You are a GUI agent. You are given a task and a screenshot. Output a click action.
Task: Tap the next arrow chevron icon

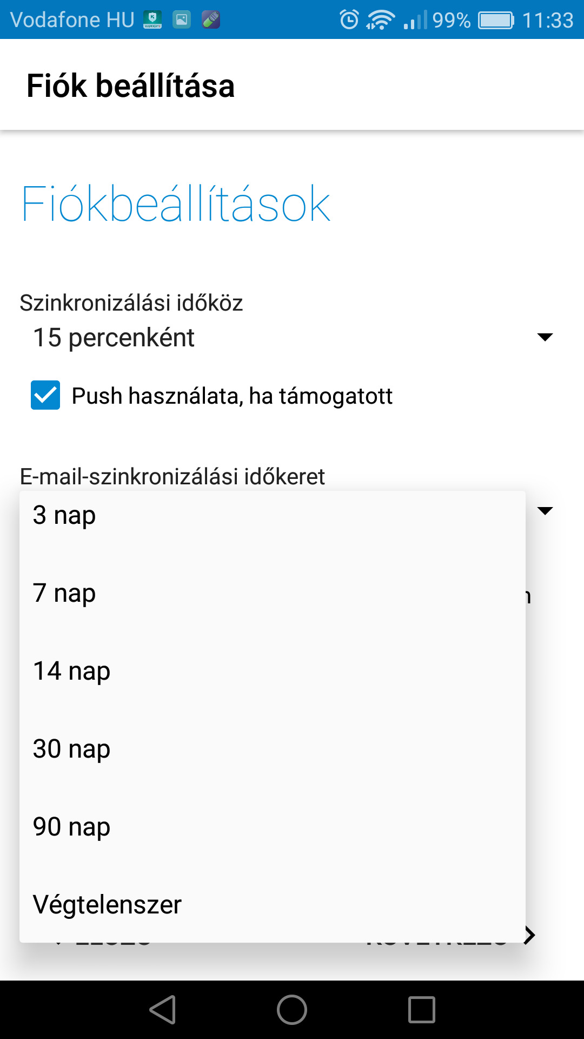tap(530, 935)
